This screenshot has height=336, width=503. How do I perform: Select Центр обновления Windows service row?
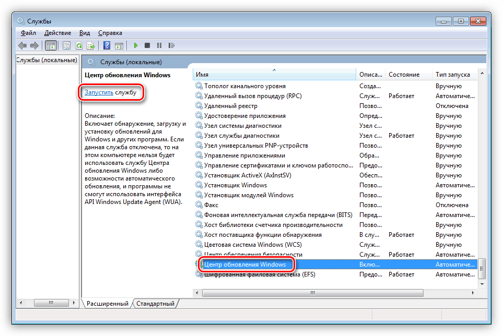point(335,264)
